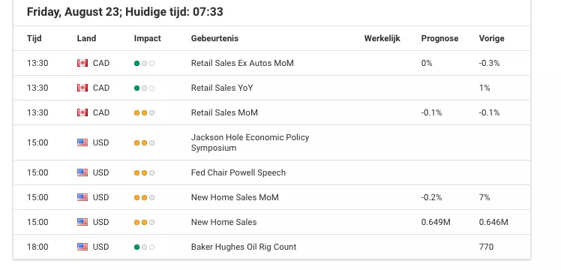Click the Vorige column header
Viewport: 561px width, 270px height.
pos(491,38)
